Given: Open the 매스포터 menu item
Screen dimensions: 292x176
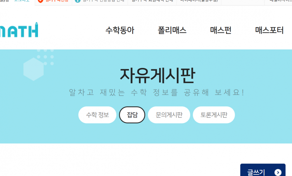Looking at the screenshot, I should point(269,30).
